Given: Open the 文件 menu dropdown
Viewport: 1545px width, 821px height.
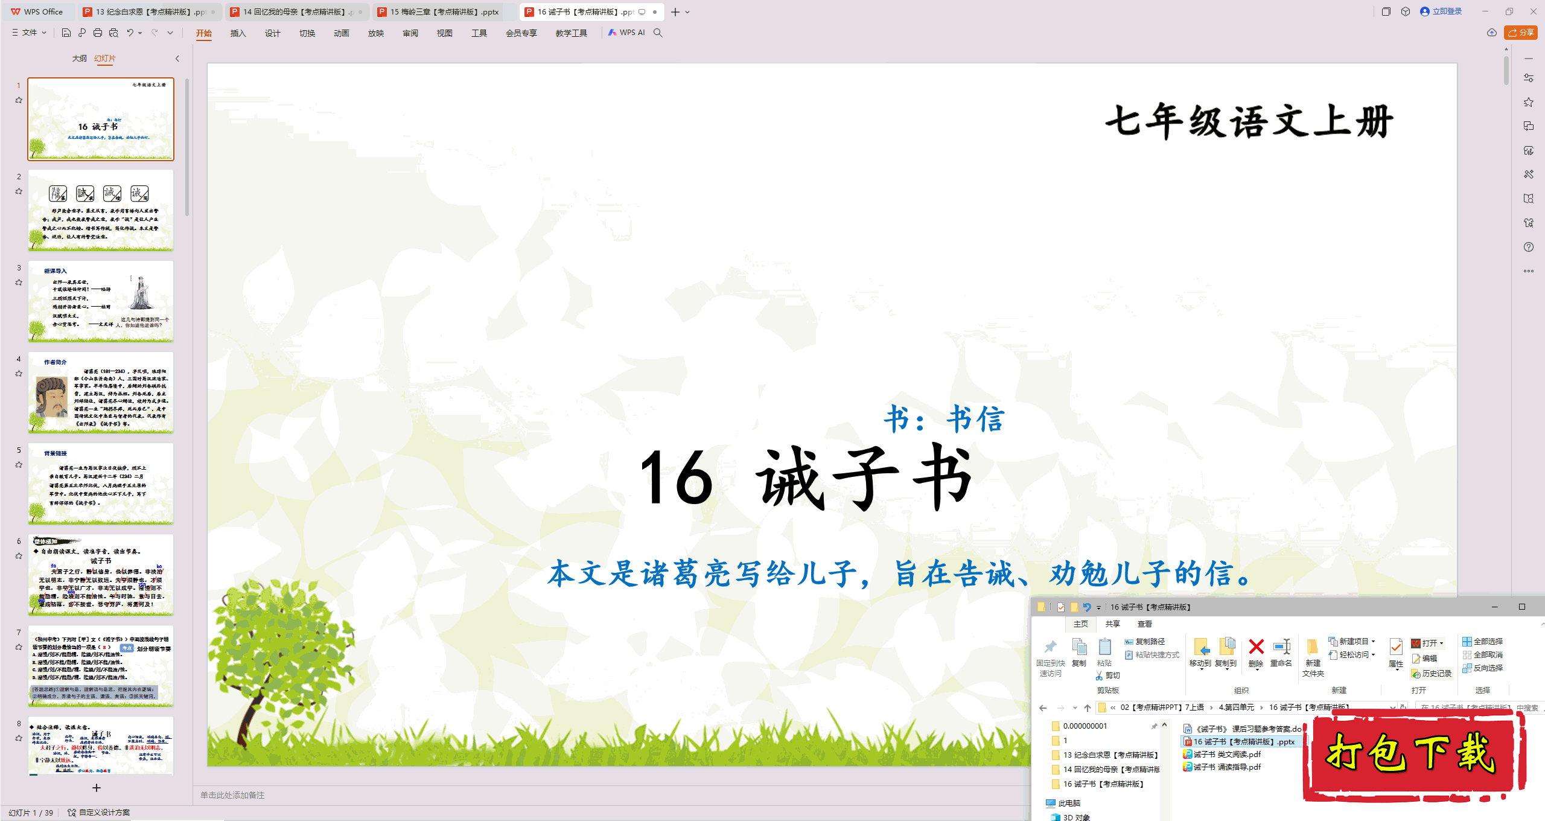Looking at the screenshot, I should pos(29,33).
